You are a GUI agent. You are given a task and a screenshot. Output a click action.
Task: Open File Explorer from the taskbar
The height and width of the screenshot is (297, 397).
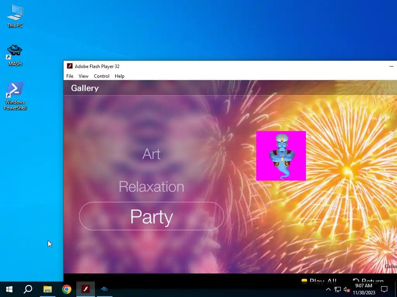pyautogui.click(x=47, y=289)
